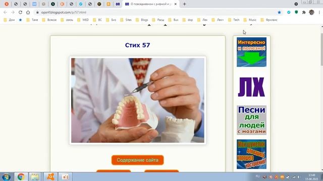This screenshot has height=181, width=323.
Task: Open the 'ВС' bookmarks folder
Action: [x=97, y=20]
